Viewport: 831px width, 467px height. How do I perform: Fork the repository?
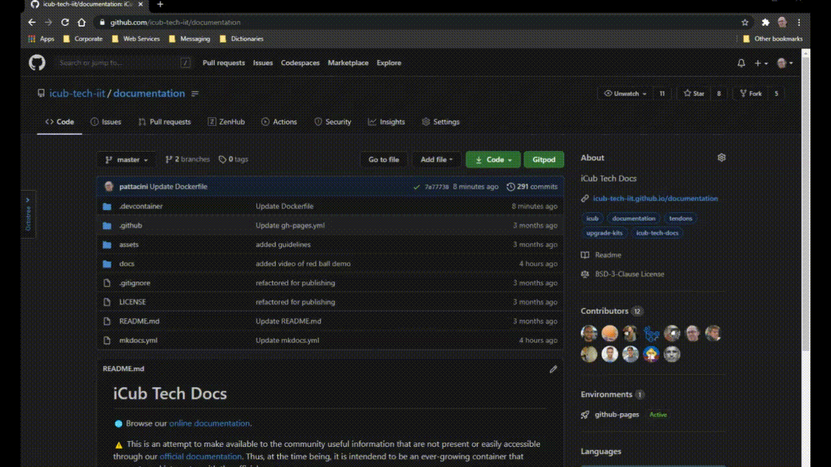tap(750, 93)
